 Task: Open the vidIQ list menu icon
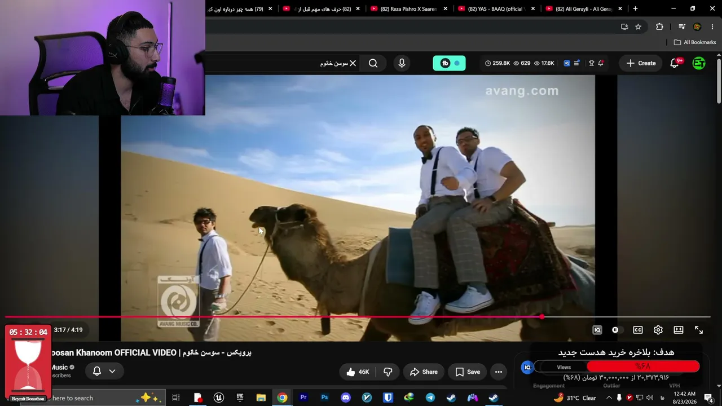click(x=576, y=63)
